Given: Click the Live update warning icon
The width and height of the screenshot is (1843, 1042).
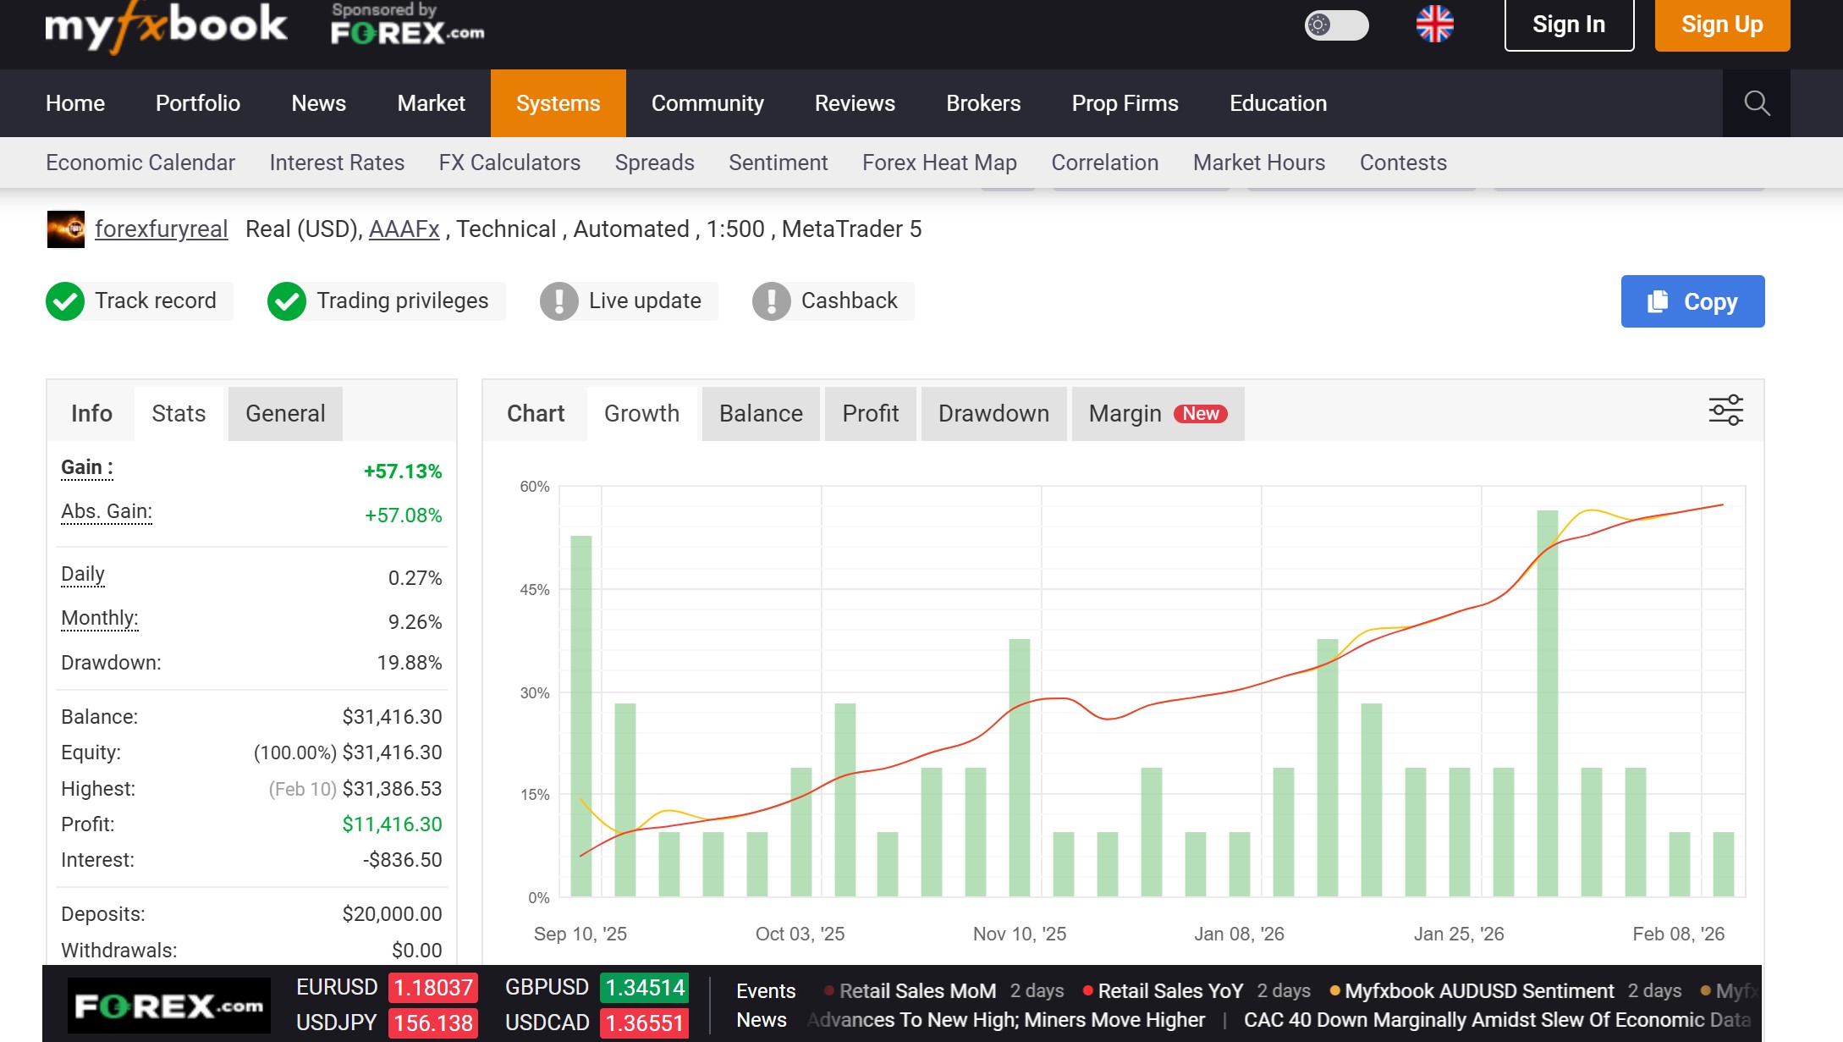Looking at the screenshot, I should pyautogui.click(x=559, y=301).
